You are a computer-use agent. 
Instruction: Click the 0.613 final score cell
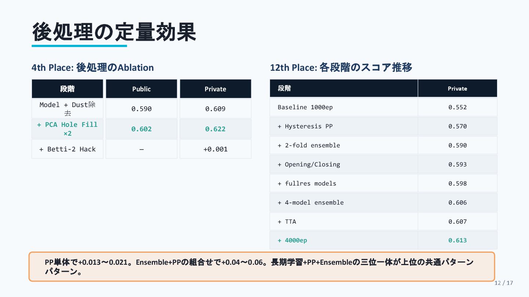457,241
